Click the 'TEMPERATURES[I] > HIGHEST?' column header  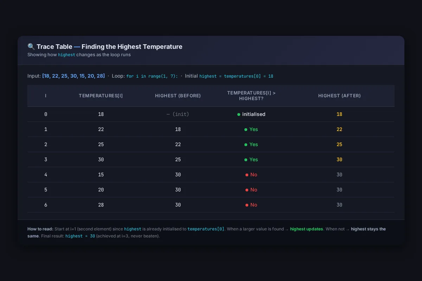coord(251,96)
